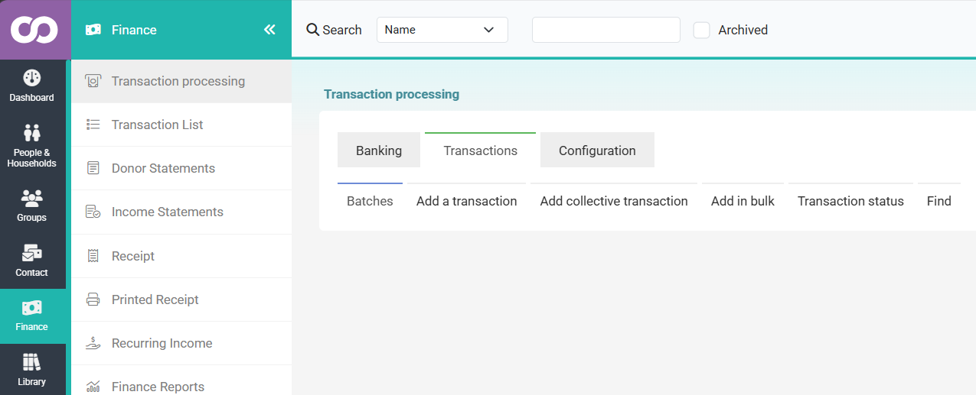Click the search magnifier icon

[x=312, y=30]
